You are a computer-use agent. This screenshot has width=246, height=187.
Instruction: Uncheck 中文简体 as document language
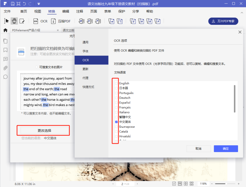pyautogui.click(x=116, y=122)
